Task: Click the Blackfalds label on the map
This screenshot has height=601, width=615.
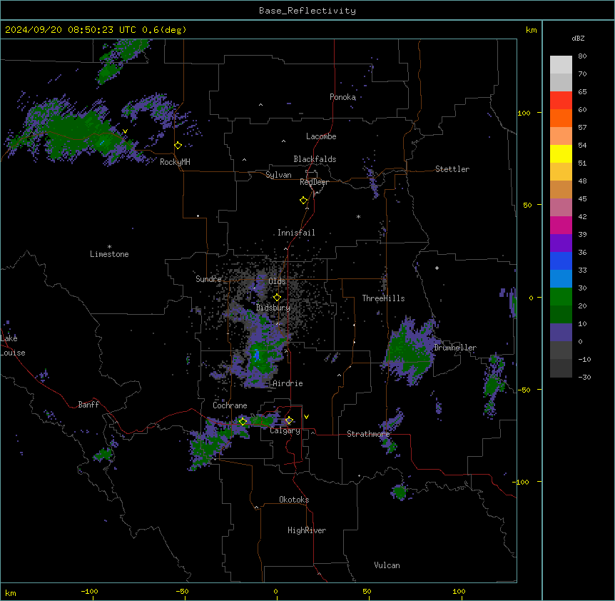Action: (315, 159)
